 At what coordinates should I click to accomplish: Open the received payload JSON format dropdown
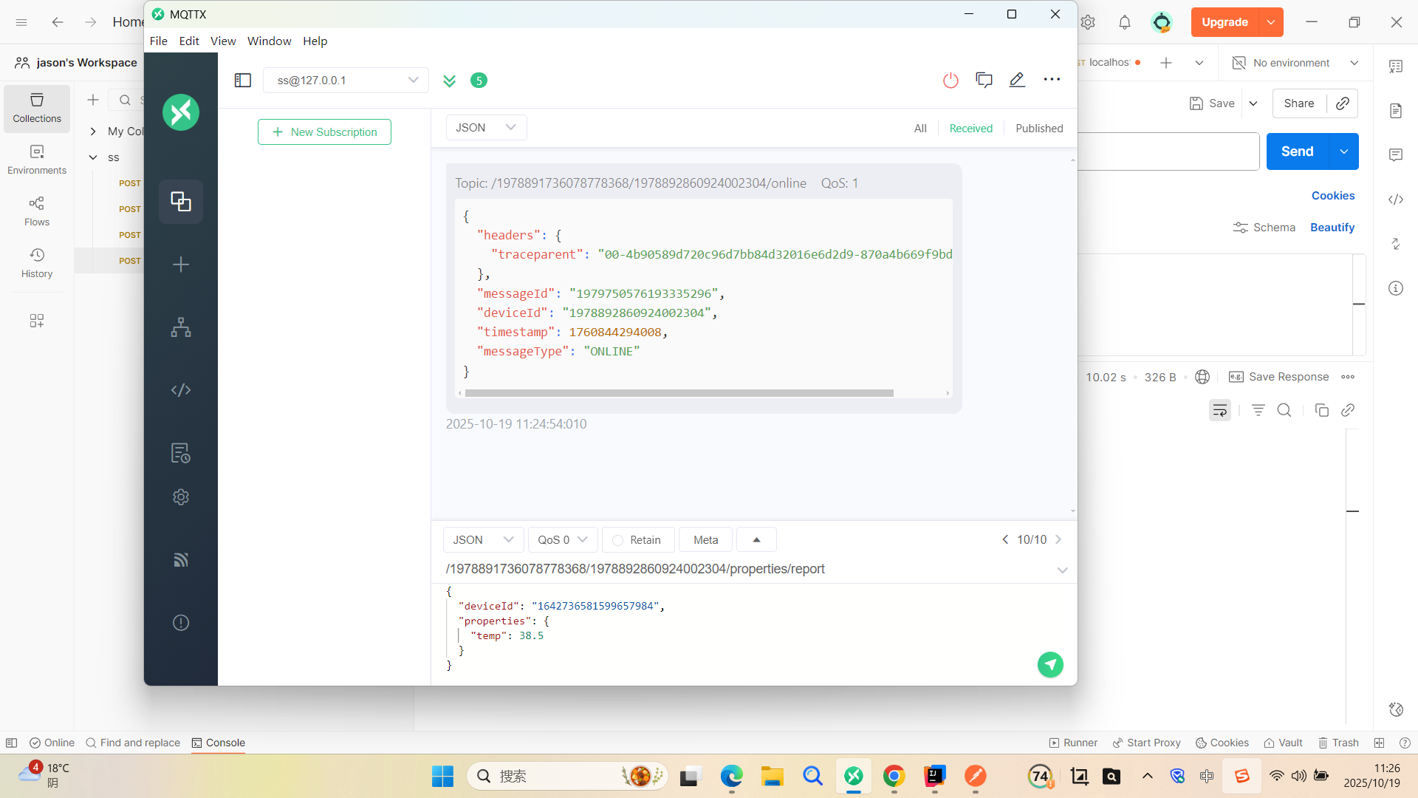(486, 128)
